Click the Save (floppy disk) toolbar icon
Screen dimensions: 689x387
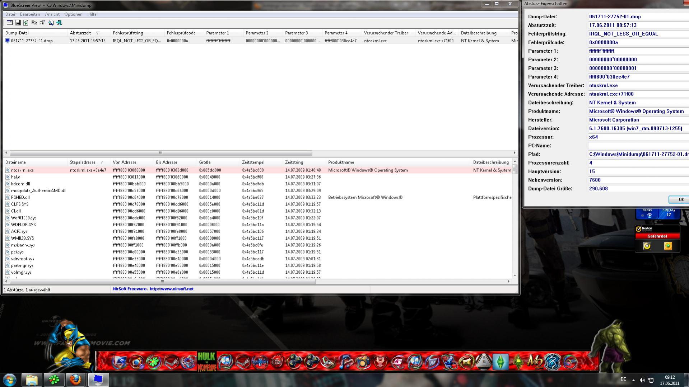18,23
